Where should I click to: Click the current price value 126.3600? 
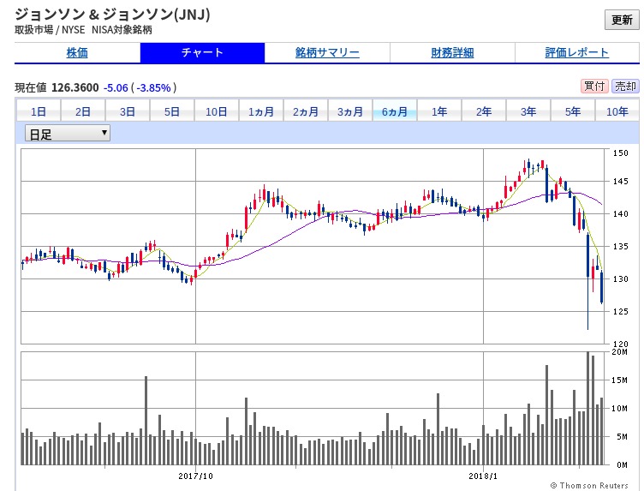(75, 87)
